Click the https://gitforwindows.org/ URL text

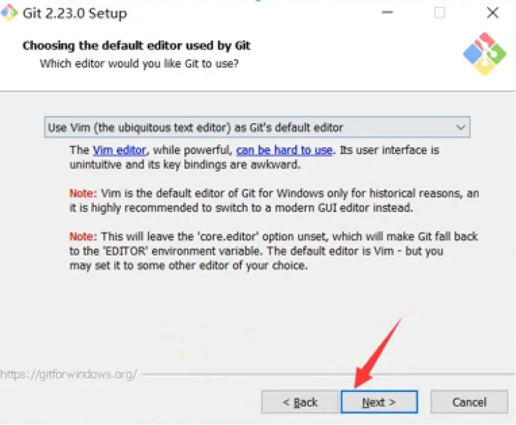point(69,375)
